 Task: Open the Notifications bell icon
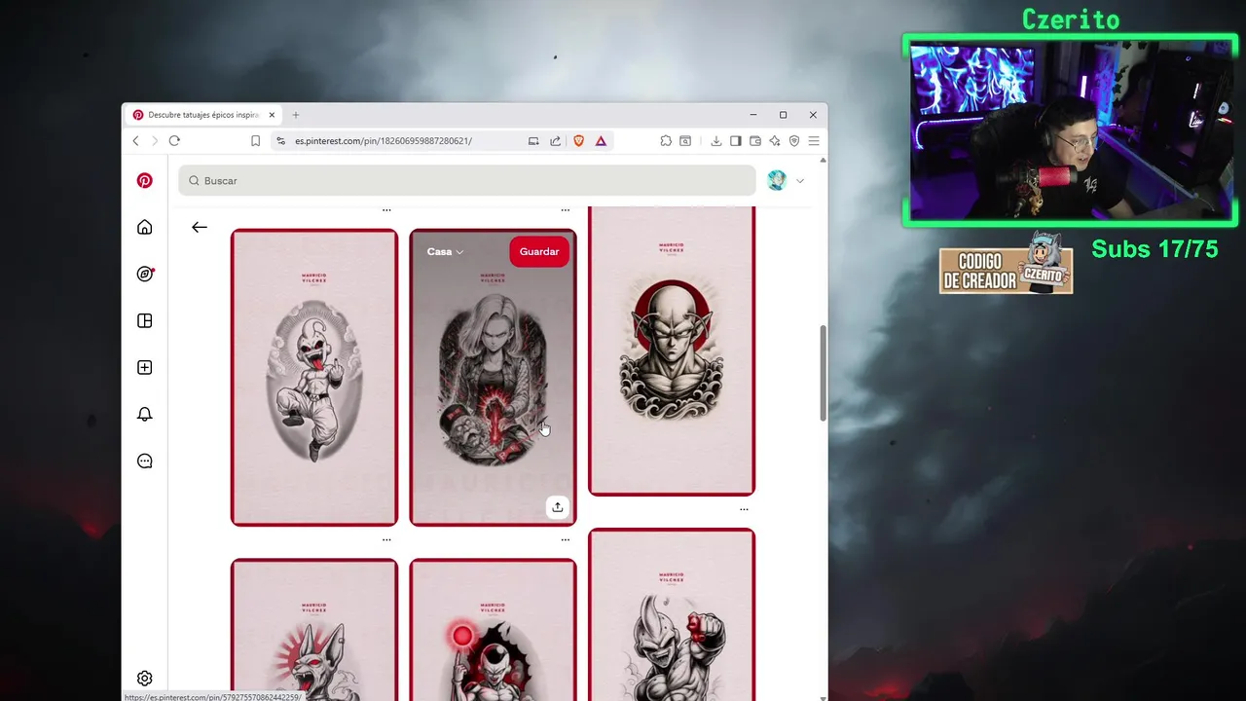(x=144, y=414)
